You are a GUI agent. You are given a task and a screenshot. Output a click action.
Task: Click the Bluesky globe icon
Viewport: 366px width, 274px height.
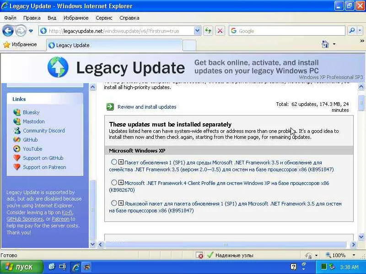(17, 112)
